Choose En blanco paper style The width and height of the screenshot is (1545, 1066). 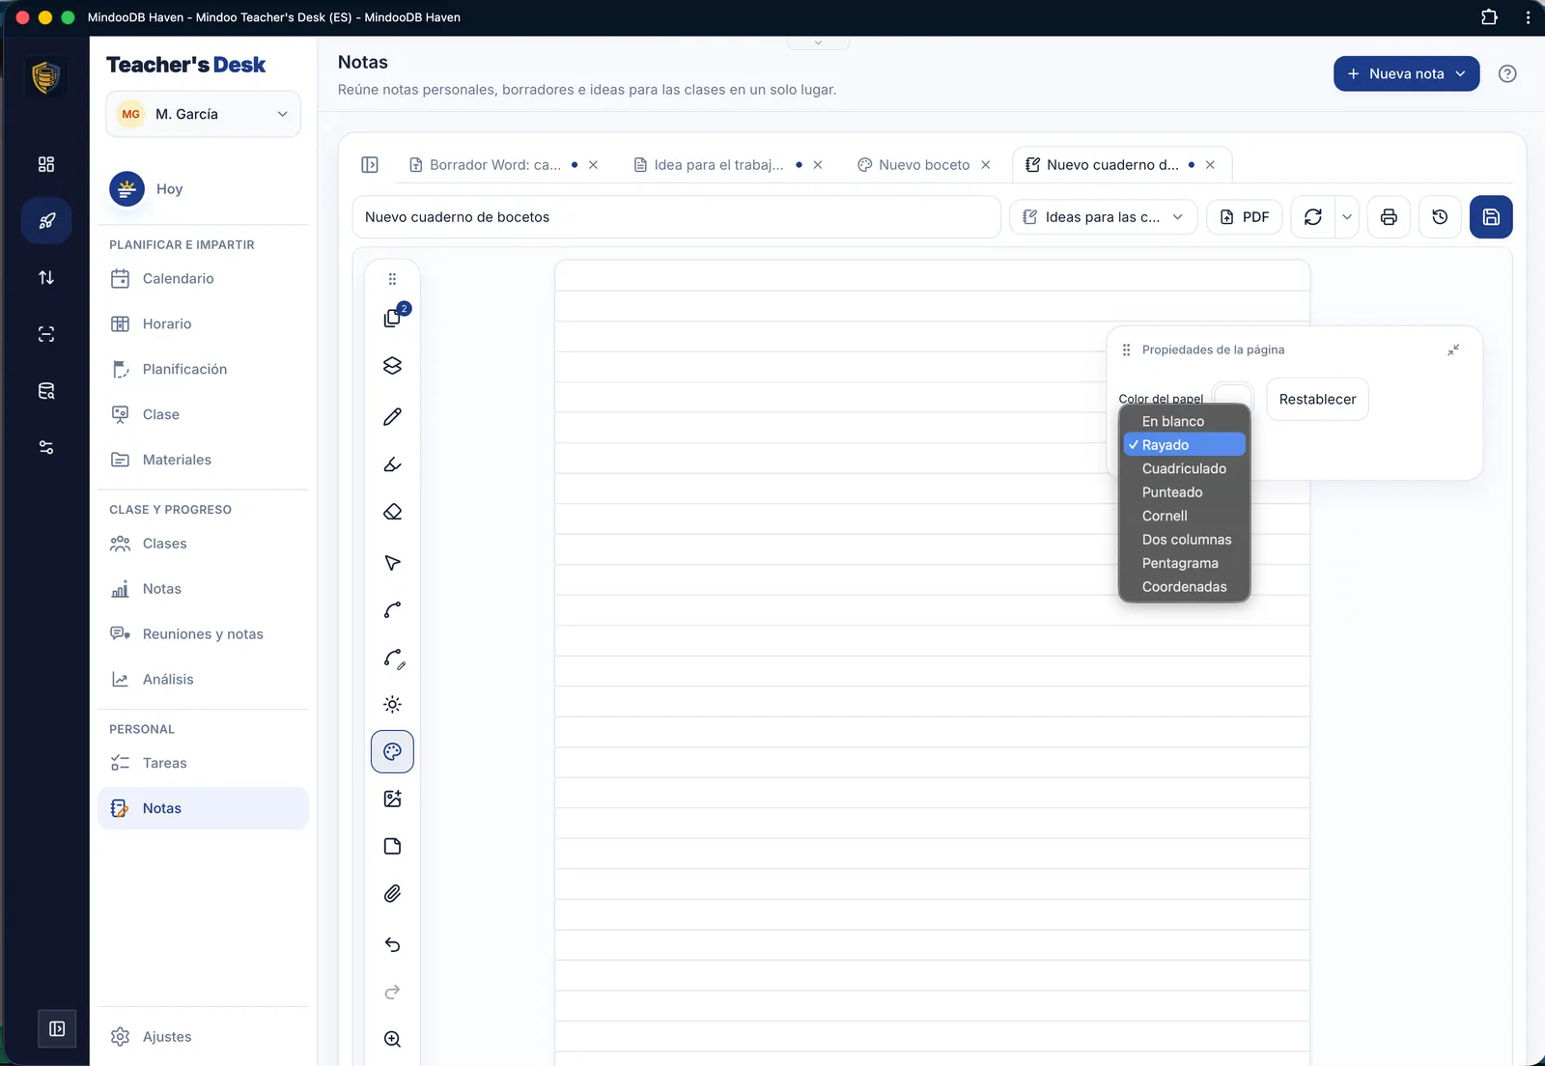(1184, 422)
